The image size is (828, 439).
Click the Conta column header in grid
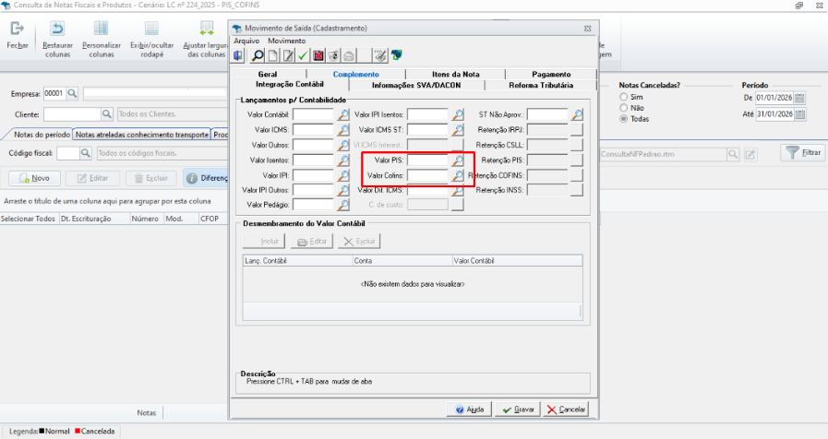coord(402,261)
